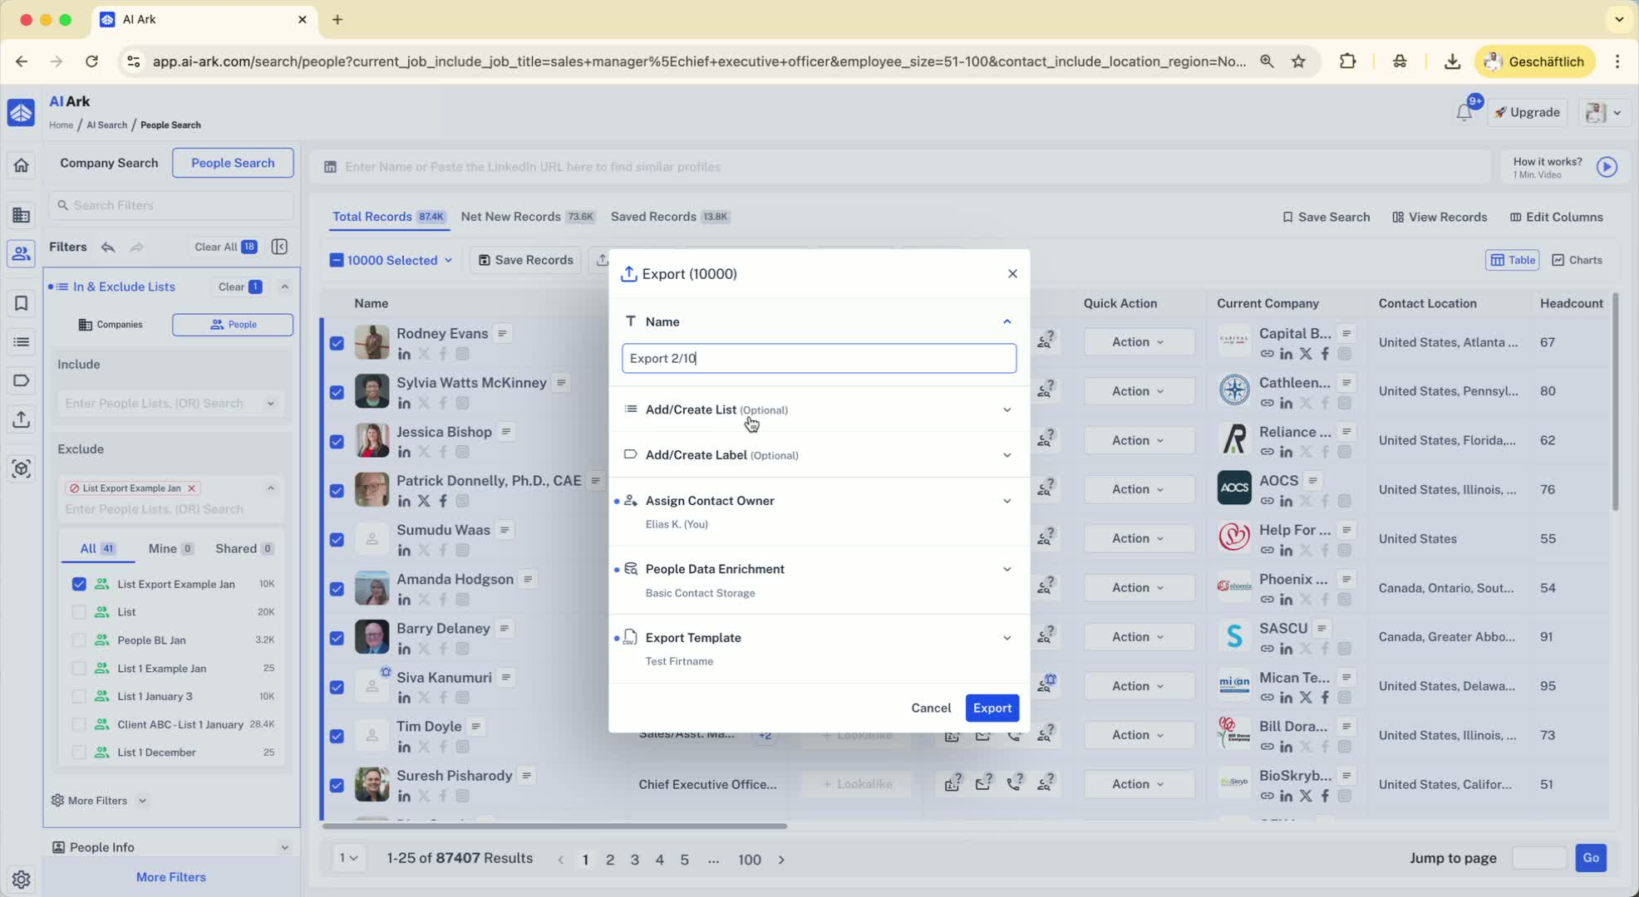Click the settings gear in sidebar
The image size is (1639, 897).
coord(22,879)
